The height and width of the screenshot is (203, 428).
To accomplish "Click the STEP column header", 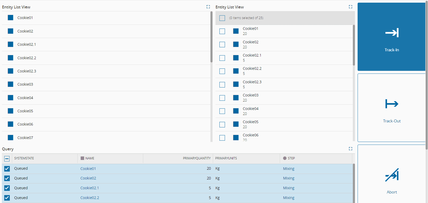I will tap(291, 158).
